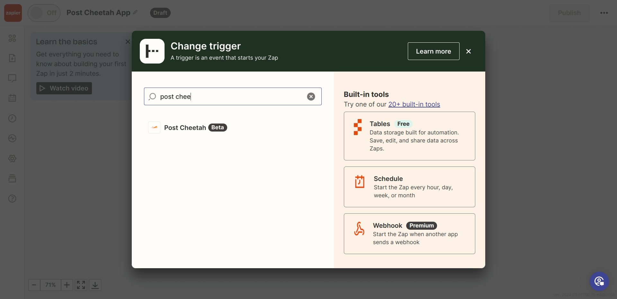This screenshot has width=617, height=299.
Task: Click the Post Cheetah app logo
Action: point(154,128)
